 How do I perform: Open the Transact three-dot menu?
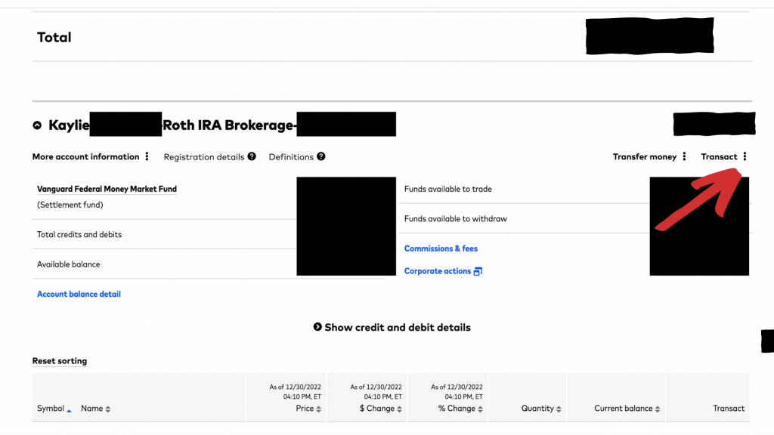[745, 157]
